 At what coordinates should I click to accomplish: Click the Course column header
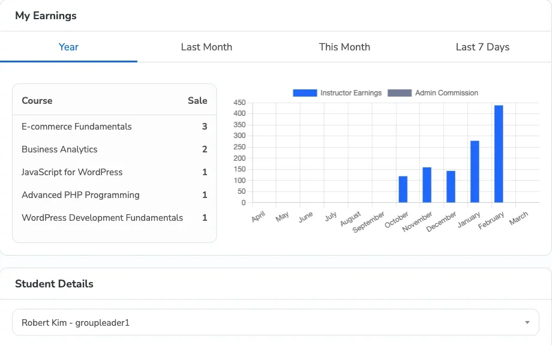37,101
